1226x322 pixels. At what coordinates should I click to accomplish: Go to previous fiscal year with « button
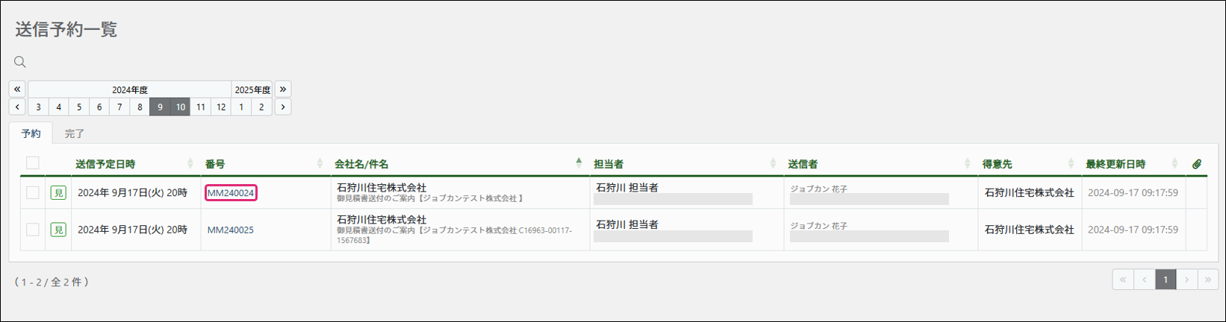tap(17, 89)
